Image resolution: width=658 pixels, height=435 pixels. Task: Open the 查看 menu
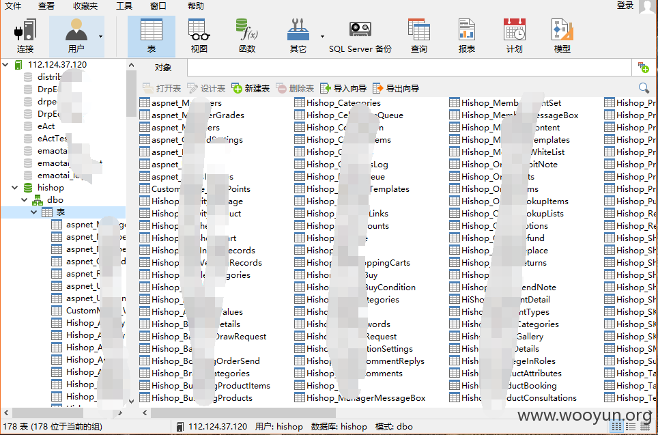click(46, 6)
